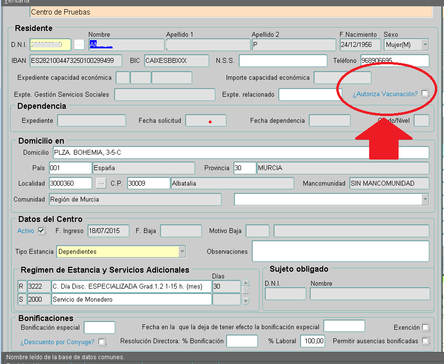Open the Sexo dropdown
Screen dimensions: 444x364
425,45
